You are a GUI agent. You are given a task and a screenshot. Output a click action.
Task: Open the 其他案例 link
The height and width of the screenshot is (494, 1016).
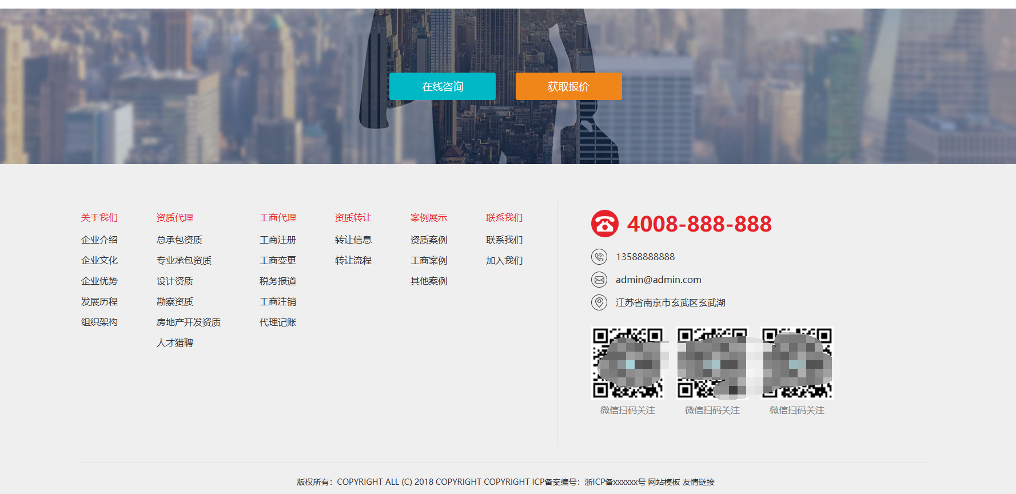pos(428,281)
